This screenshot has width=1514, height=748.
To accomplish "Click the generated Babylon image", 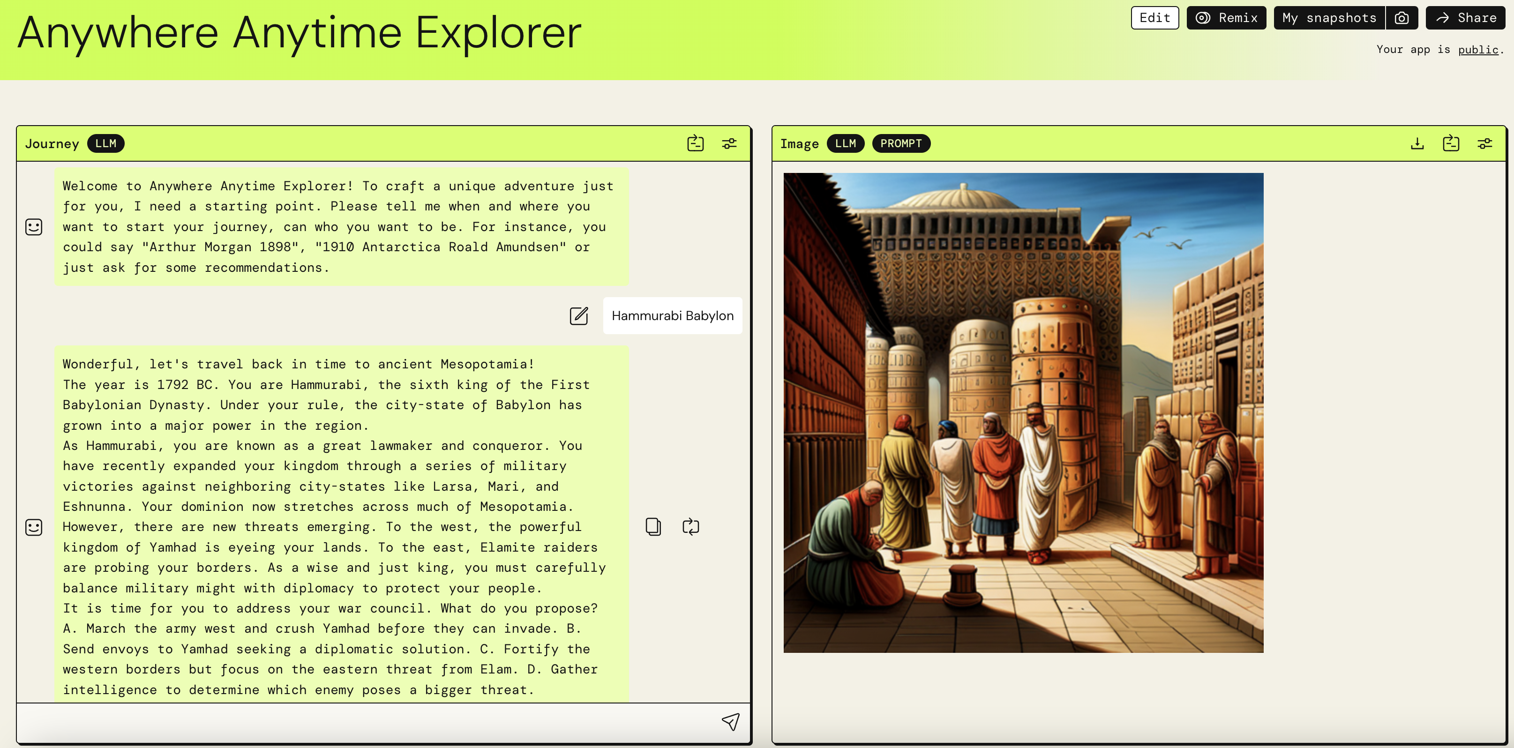I will coord(1023,412).
